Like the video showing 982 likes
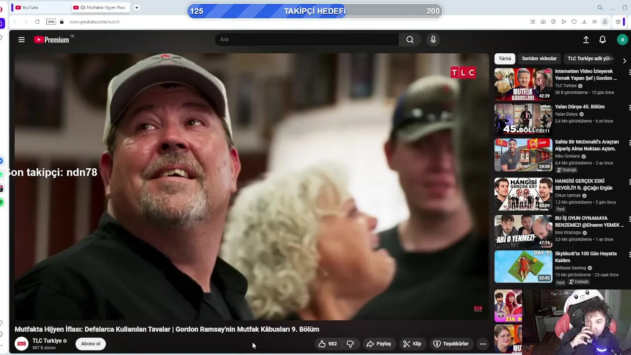 tap(327, 344)
